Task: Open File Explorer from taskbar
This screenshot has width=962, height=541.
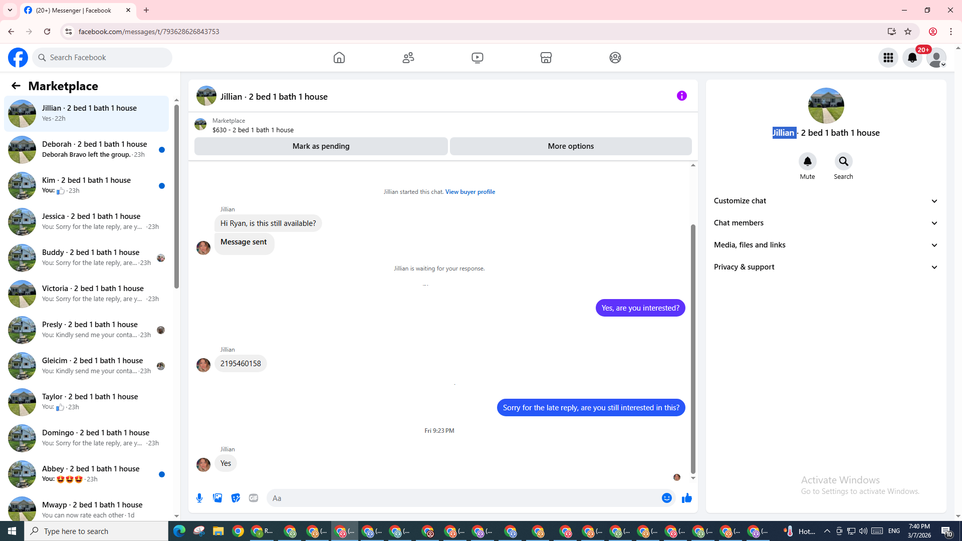Action: tap(218, 531)
